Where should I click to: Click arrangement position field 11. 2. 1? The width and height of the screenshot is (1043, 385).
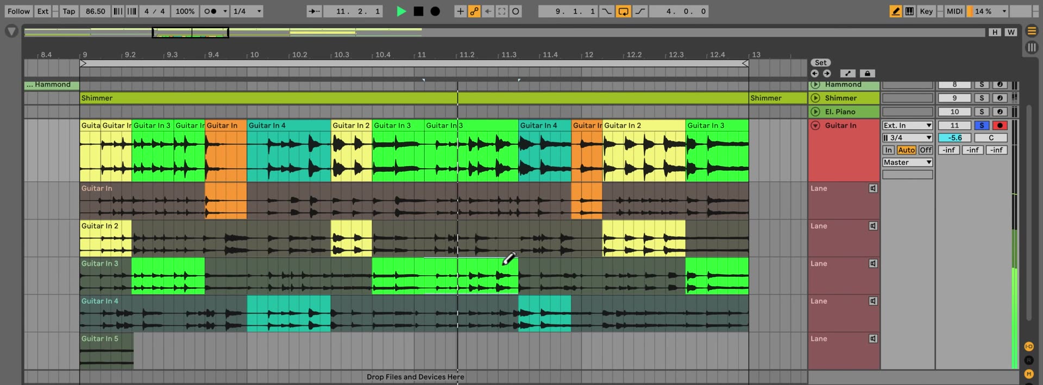point(353,11)
